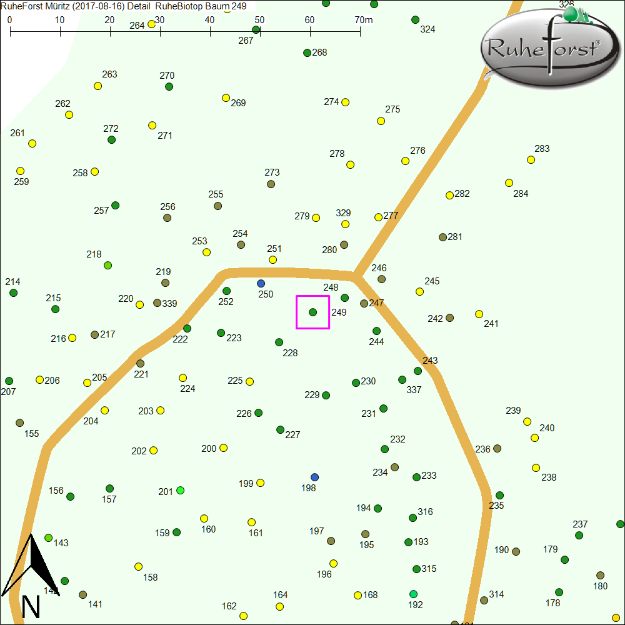The image size is (625, 625).
Task: Click yellow tree marker 241
Action: coord(479,314)
